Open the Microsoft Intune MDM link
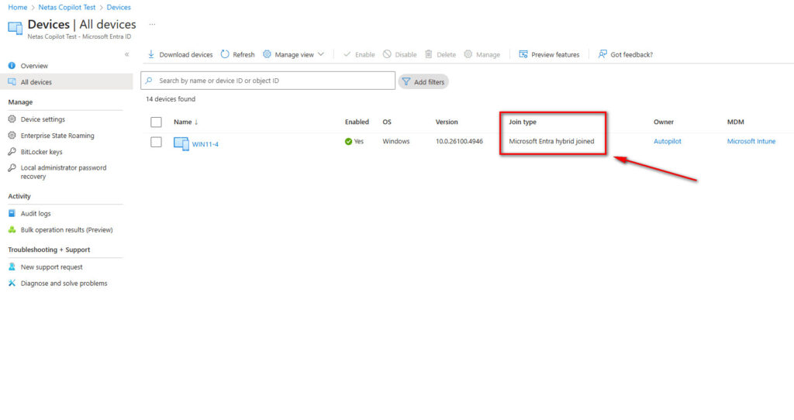794x420 pixels. pyautogui.click(x=751, y=142)
